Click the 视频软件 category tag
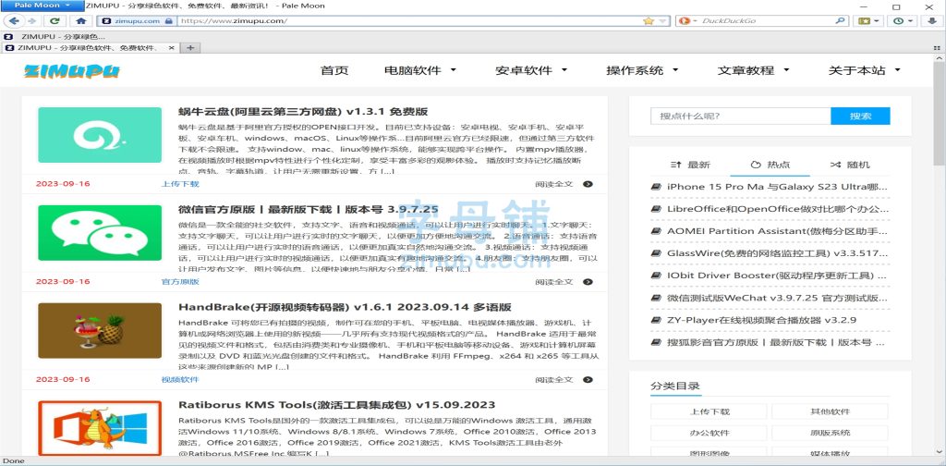This screenshot has height=466, width=946. [x=180, y=379]
